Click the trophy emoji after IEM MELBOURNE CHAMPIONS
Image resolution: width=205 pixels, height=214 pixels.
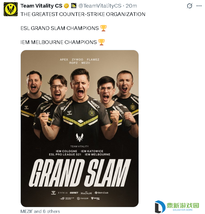click(x=102, y=42)
